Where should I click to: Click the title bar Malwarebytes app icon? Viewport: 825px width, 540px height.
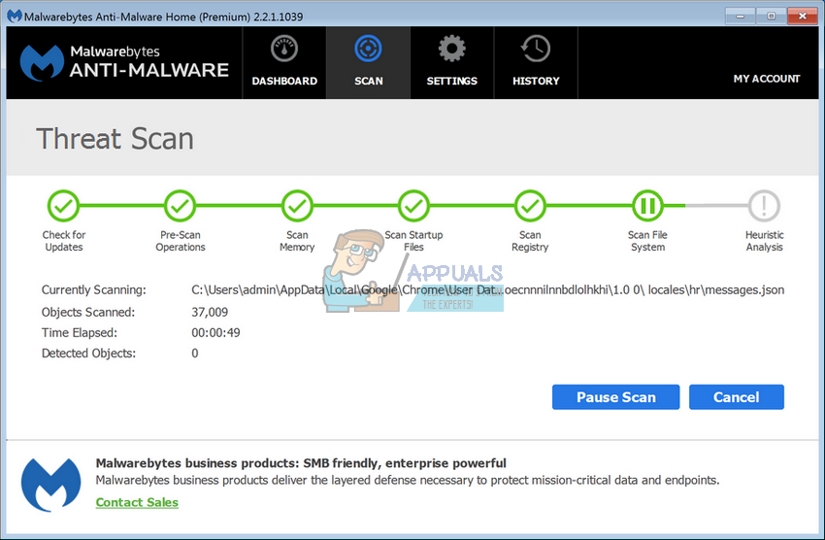pos(15,16)
